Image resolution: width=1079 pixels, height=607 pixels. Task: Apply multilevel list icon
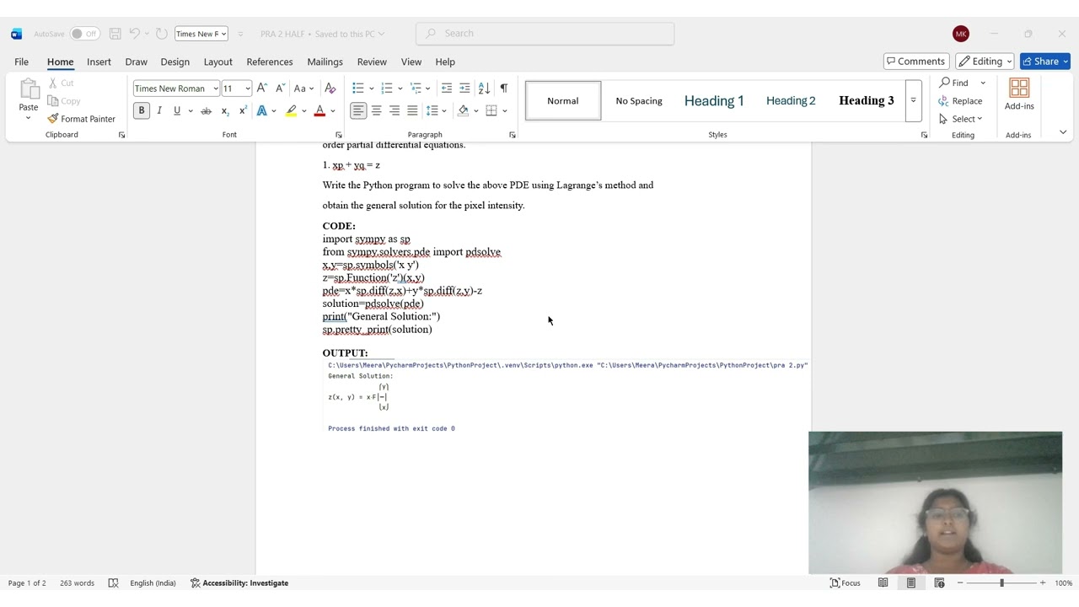416,88
